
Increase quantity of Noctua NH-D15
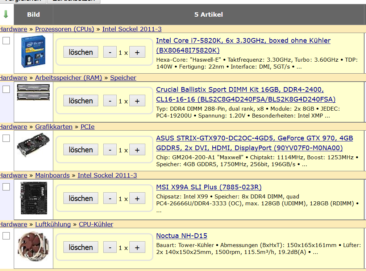click(137, 247)
